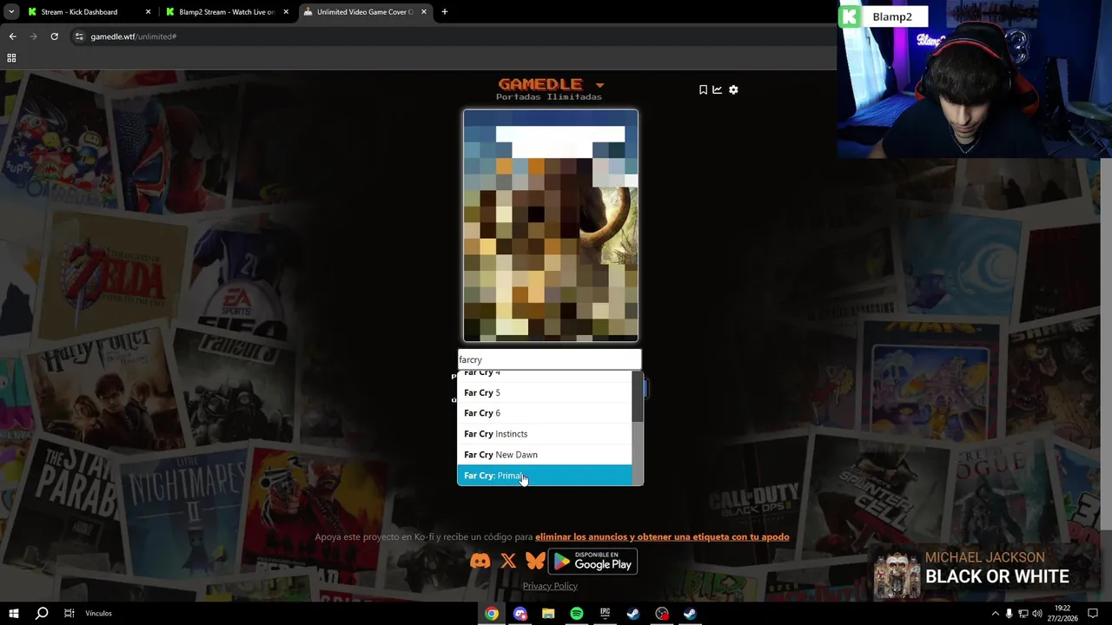Open the remove ads Ko-fi link
Viewport: 1112px width, 625px height.
pyautogui.click(x=662, y=536)
